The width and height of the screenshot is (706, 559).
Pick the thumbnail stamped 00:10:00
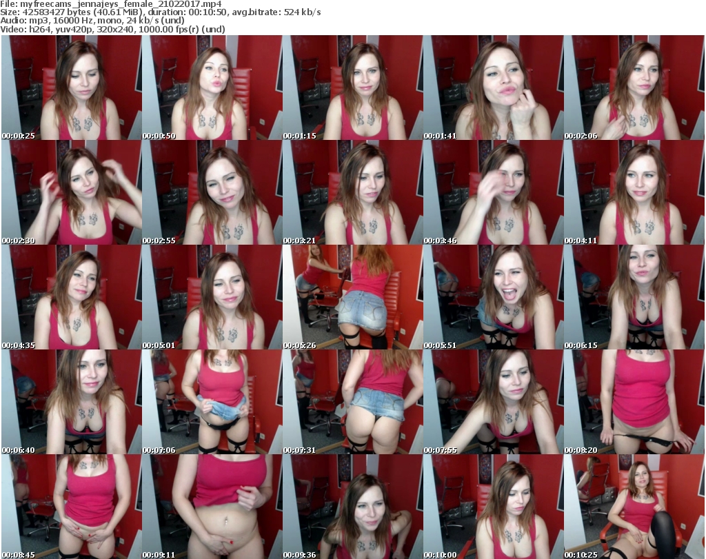[493, 507]
